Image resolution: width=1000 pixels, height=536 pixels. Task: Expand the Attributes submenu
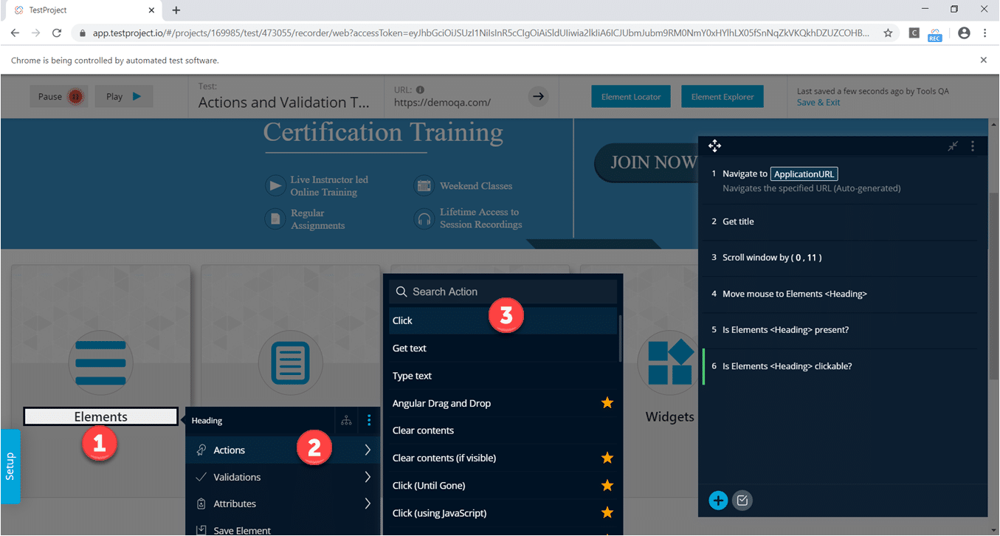point(283,504)
